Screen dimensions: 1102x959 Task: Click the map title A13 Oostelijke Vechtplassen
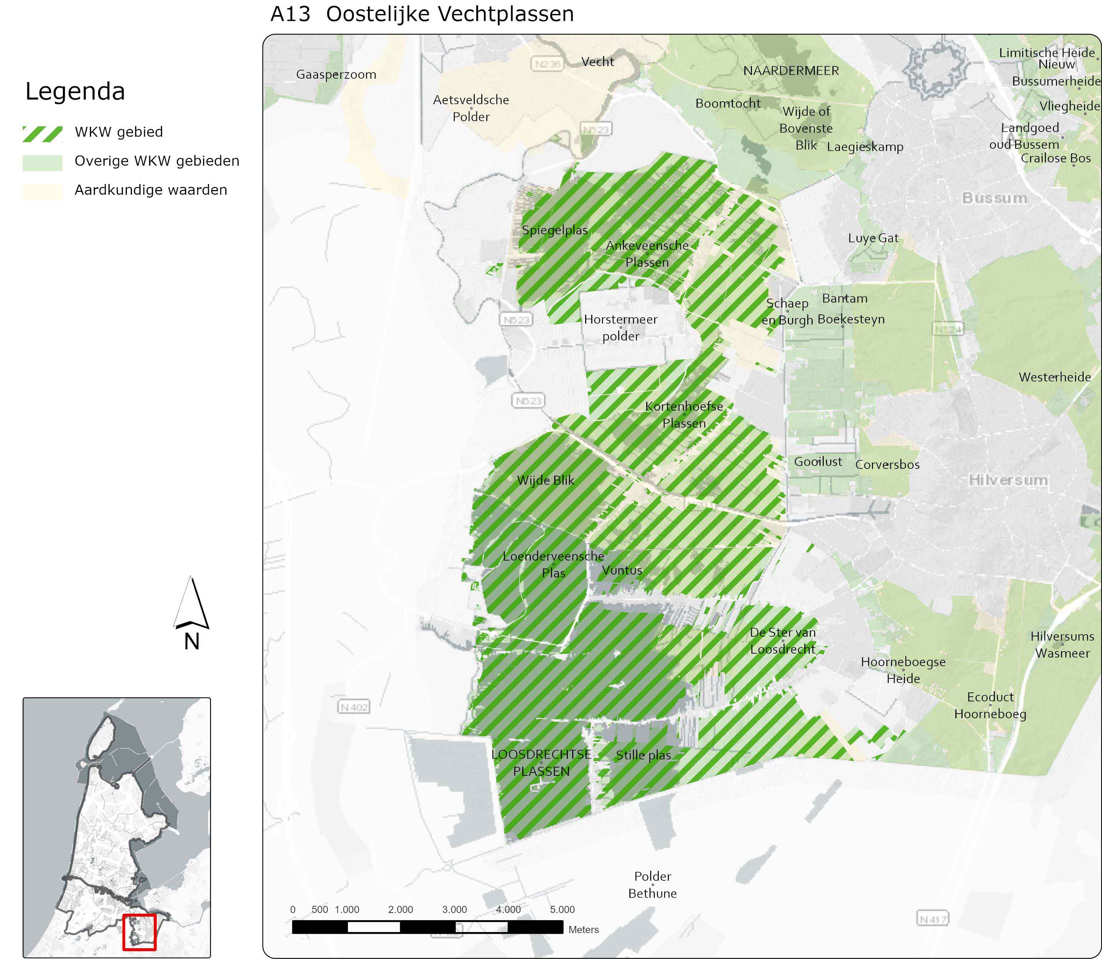pos(422,14)
